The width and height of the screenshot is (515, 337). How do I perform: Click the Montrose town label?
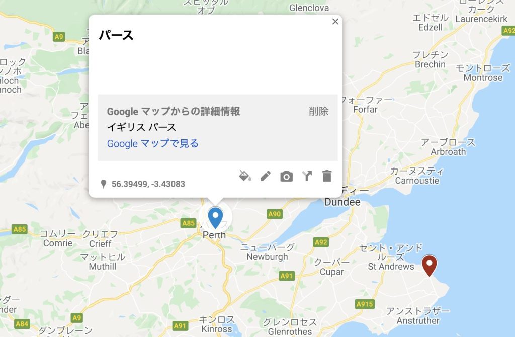click(483, 78)
